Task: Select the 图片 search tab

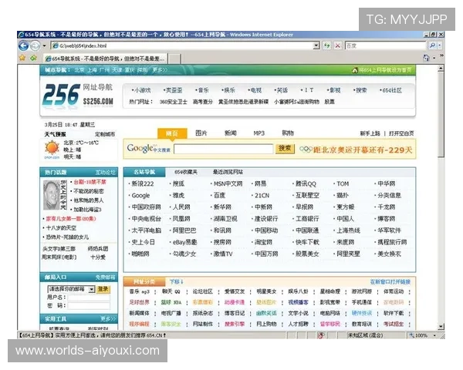Action: coord(201,133)
